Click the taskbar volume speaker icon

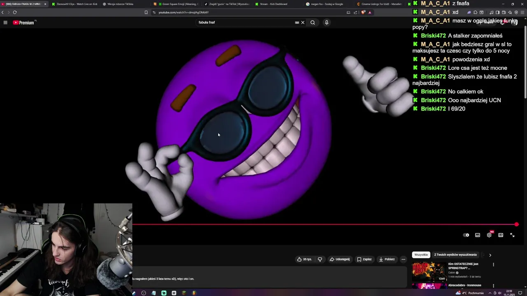(x=500, y=293)
